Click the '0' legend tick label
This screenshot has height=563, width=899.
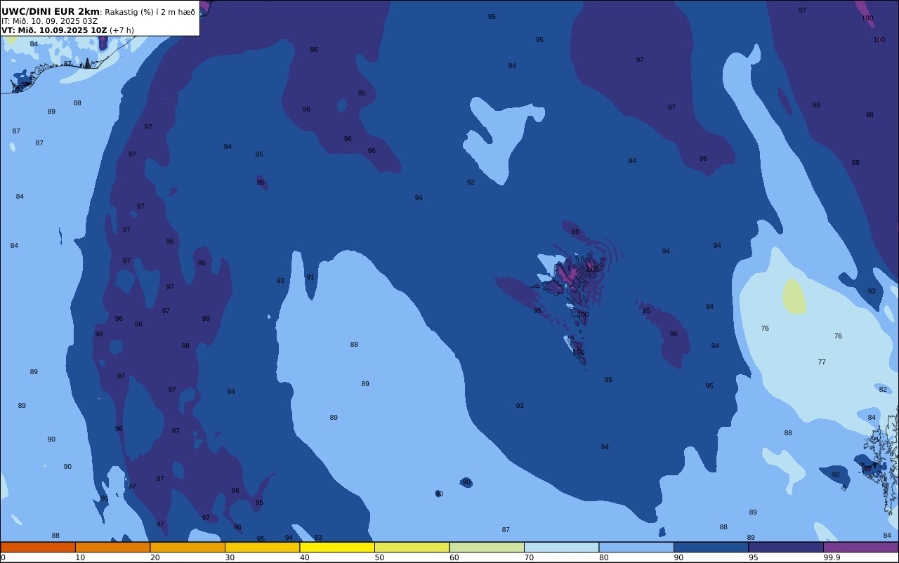3,557
